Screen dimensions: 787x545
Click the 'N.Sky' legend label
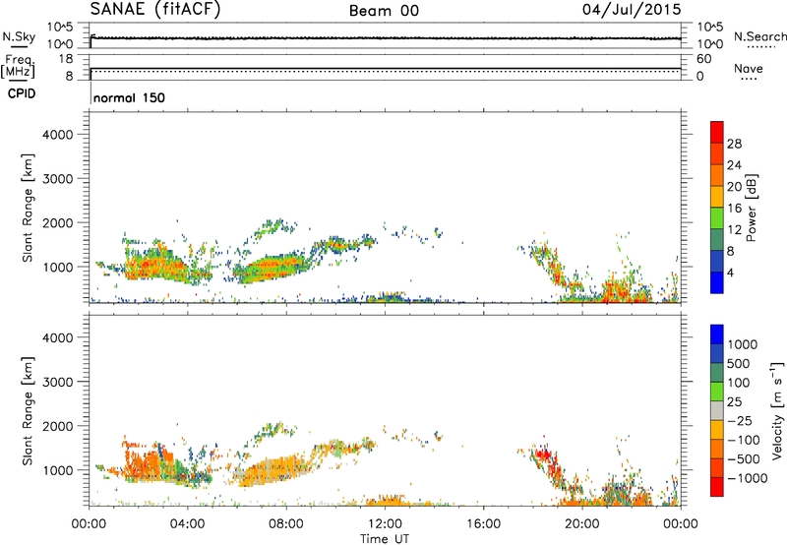click(19, 36)
